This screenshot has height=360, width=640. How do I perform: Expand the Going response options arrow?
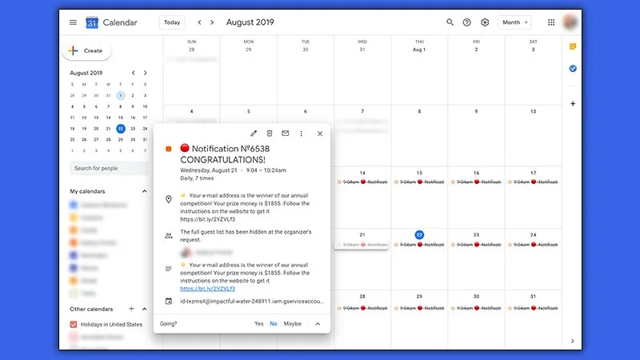pyautogui.click(x=317, y=324)
